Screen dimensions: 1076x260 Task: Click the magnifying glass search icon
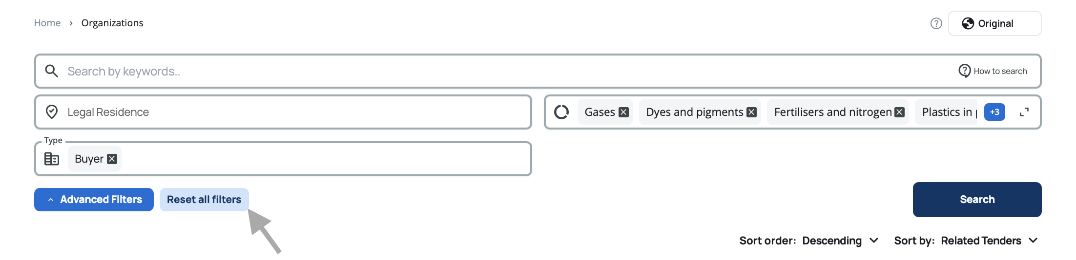coord(51,71)
